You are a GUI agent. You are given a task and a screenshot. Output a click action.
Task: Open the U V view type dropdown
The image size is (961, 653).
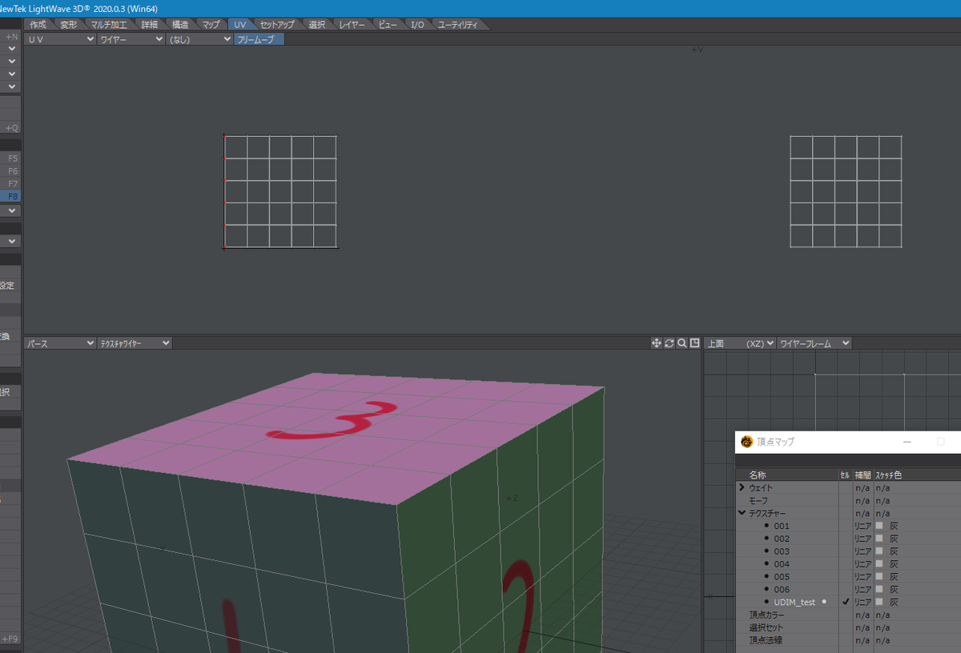60,38
